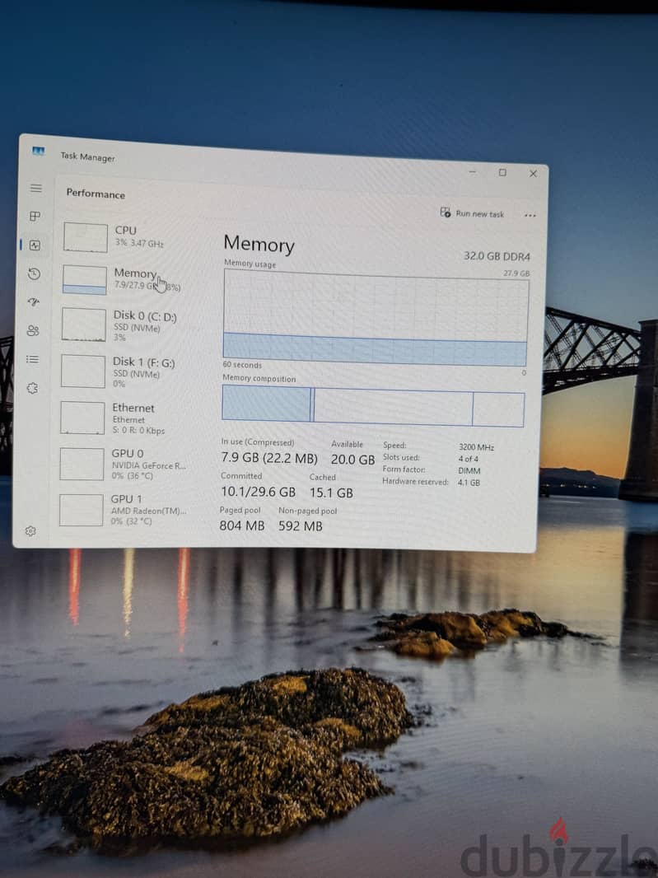Click the GPU 0 mini graph thumbnail

82,464
